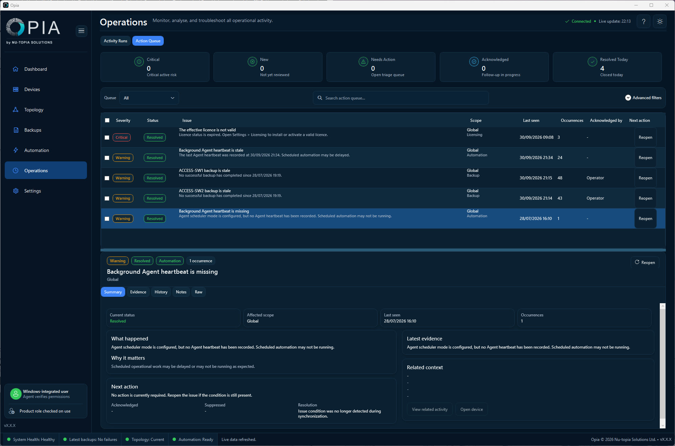
Task: Switch to Activity Runs tab
Action: click(115, 41)
